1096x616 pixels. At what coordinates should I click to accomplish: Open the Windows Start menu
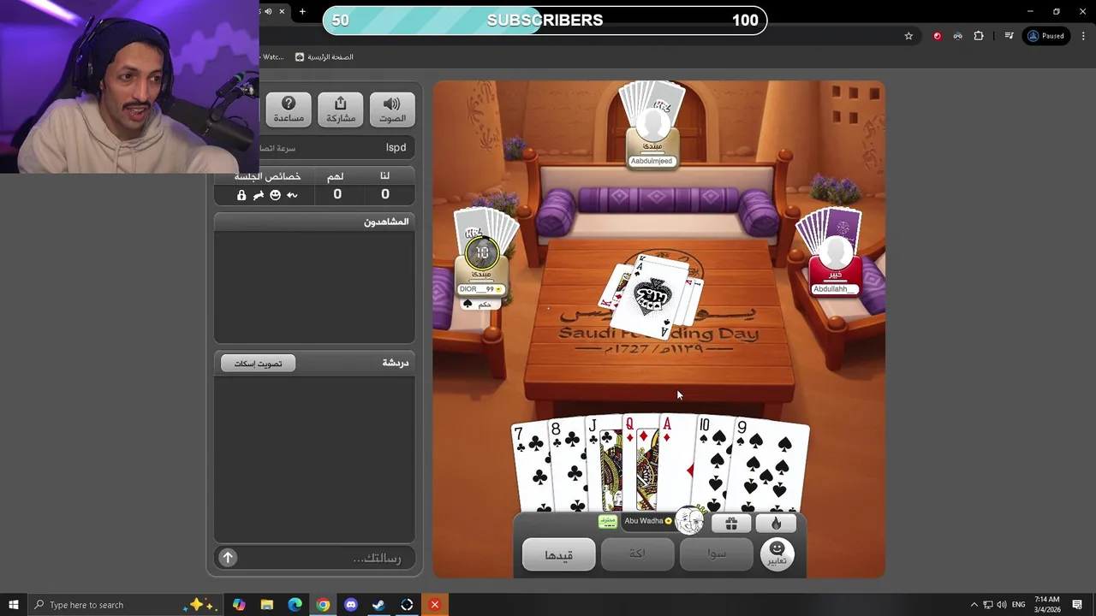(x=13, y=605)
